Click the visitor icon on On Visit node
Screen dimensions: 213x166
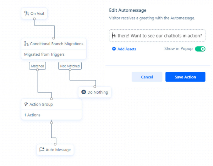pos(26,13)
